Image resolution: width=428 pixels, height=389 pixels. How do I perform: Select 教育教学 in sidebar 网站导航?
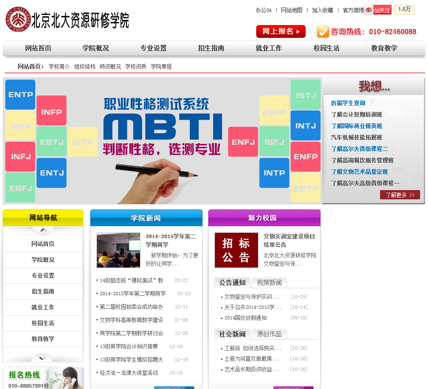point(43,339)
